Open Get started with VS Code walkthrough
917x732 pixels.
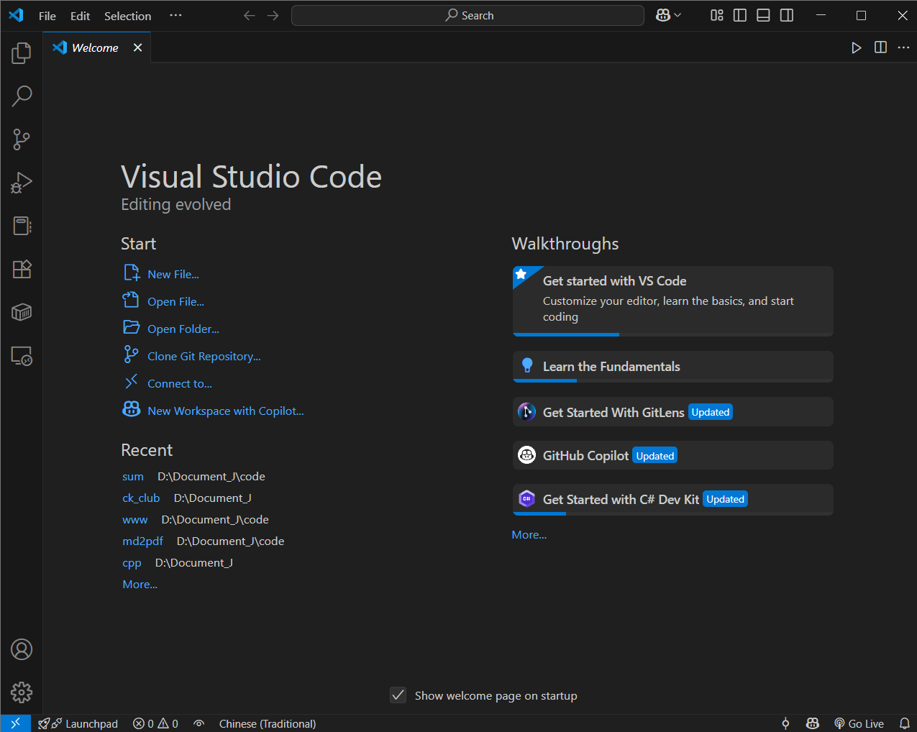[672, 301]
